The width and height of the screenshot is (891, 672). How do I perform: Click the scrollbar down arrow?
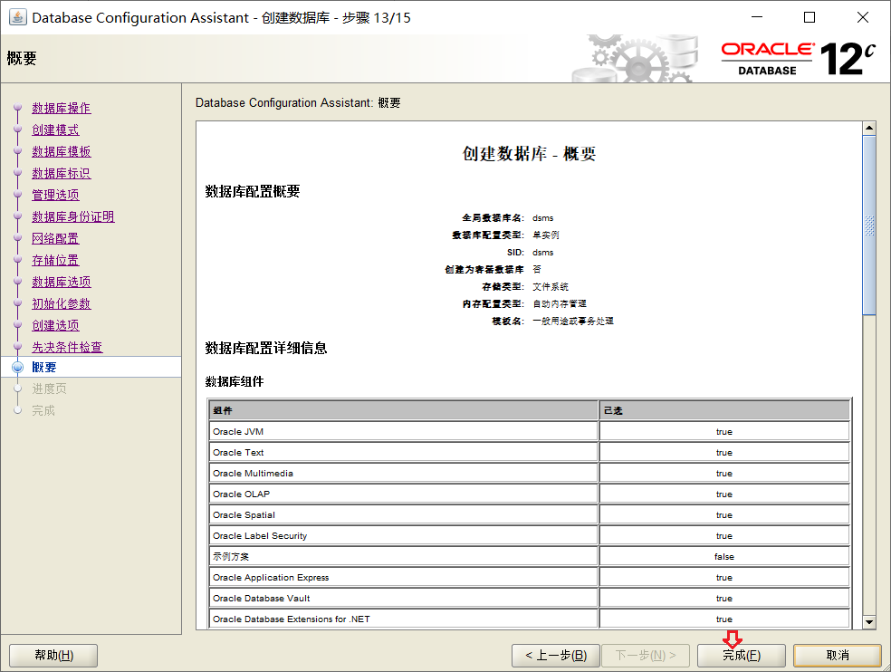click(x=869, y=622)
